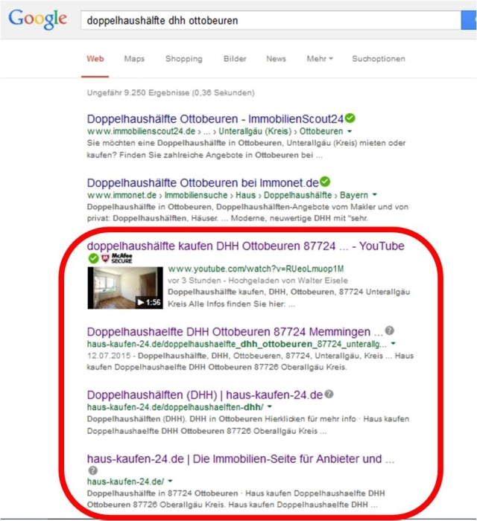Click gray question mark under Immobilien-Seite title

pos(93,470)
